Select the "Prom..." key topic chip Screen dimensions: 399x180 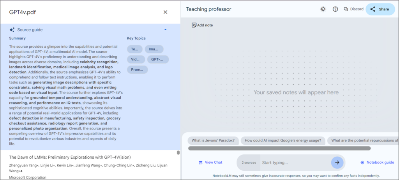[x=138, y=69]
